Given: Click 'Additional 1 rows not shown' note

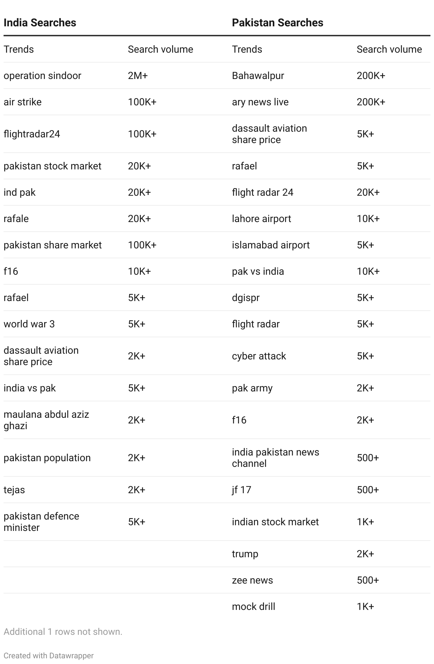Looking at the screenshot, I should click(x=63, y=632).
